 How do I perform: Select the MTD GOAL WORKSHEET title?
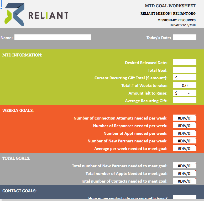click(170, 6)
